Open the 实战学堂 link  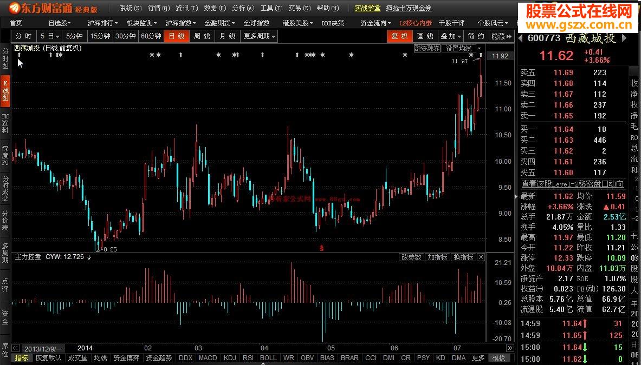pyautogui.click(x=367, y=8)
